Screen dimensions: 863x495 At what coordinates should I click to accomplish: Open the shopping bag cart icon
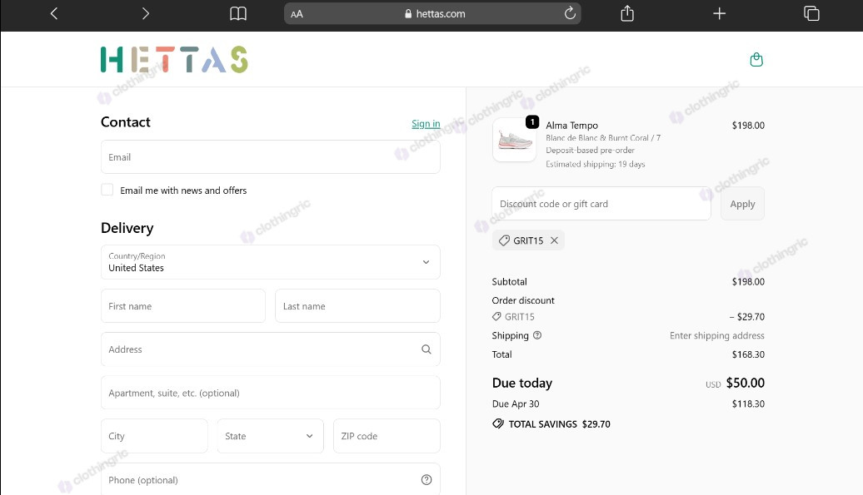coord(756,59)
